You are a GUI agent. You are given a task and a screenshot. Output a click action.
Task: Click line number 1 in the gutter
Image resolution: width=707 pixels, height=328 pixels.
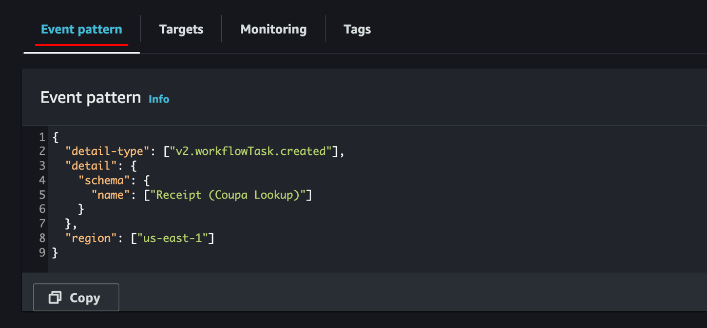pyautogui.click(x=42, y=137)
